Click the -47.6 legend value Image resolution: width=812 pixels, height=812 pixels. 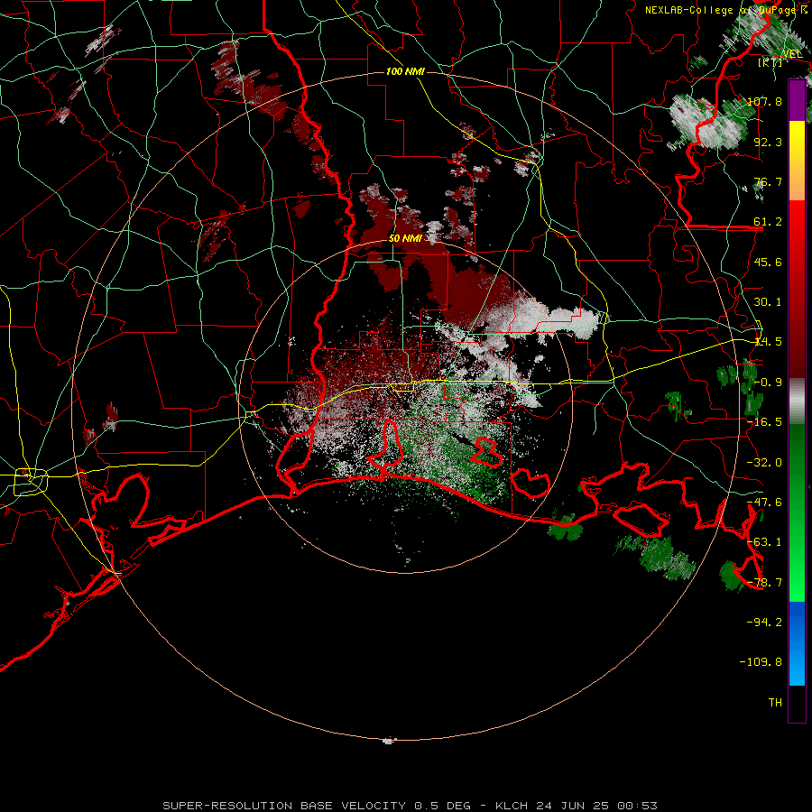click(764, 503)
